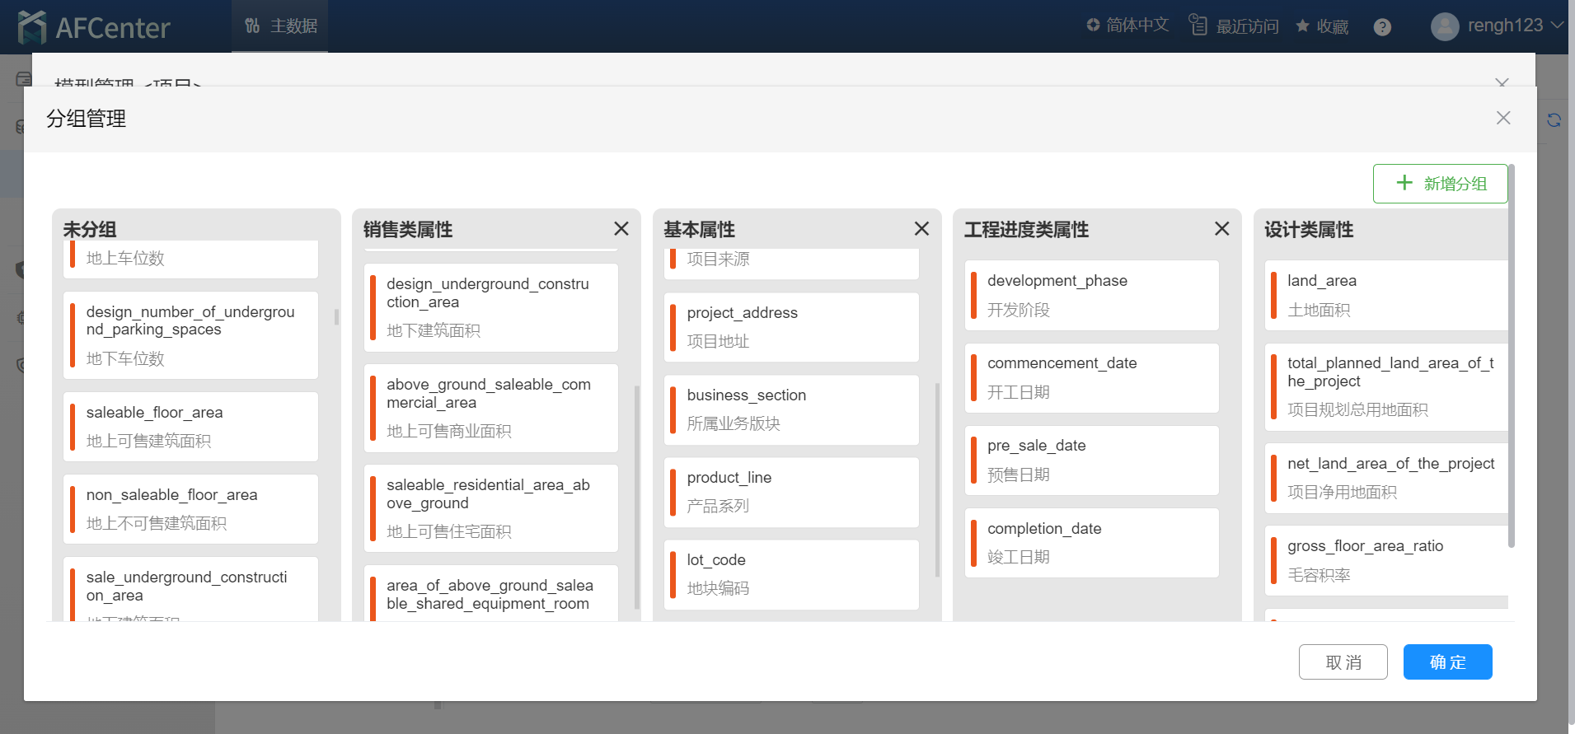
Task: Select the completion_date card
Action: pos(1091,543)
